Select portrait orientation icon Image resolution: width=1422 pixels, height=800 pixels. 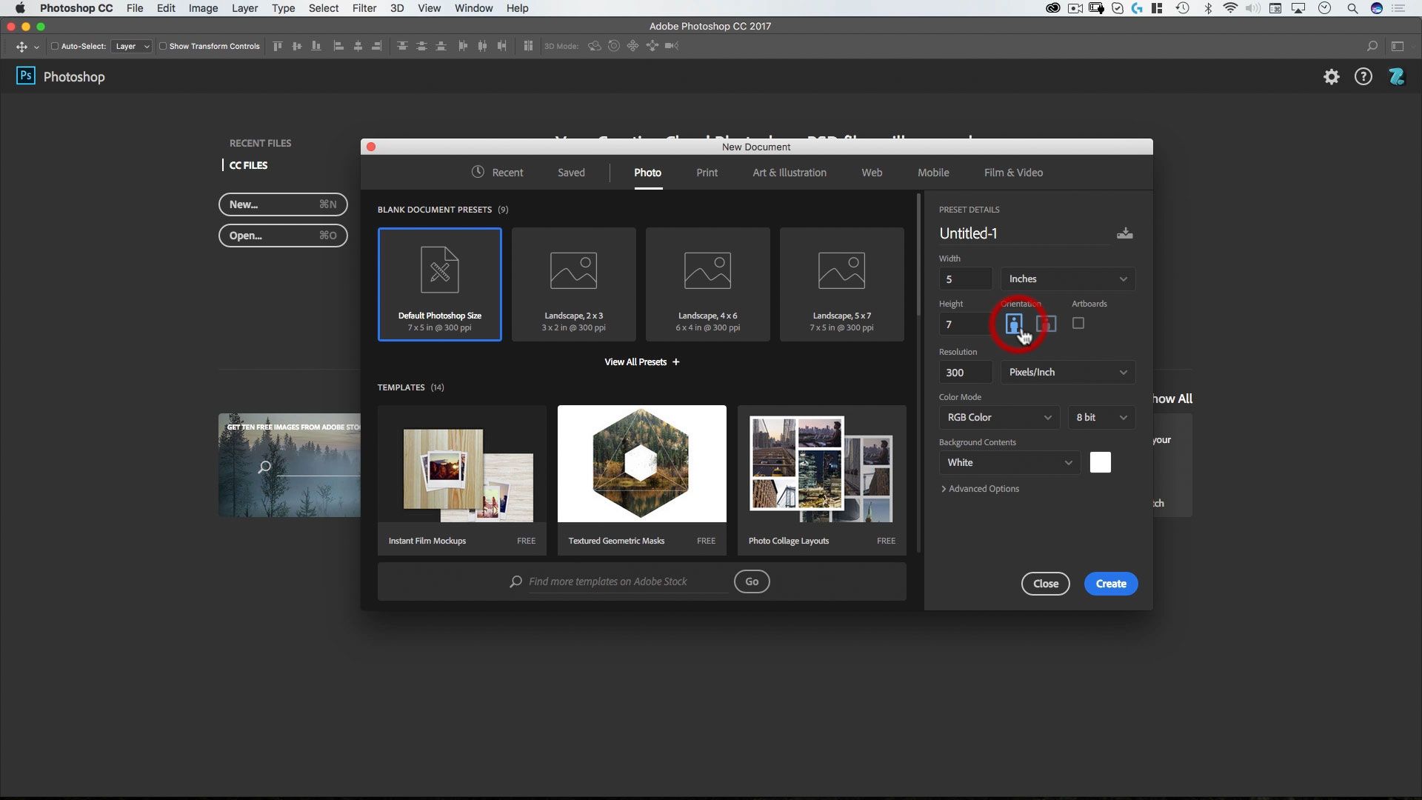click(1013, 324)
